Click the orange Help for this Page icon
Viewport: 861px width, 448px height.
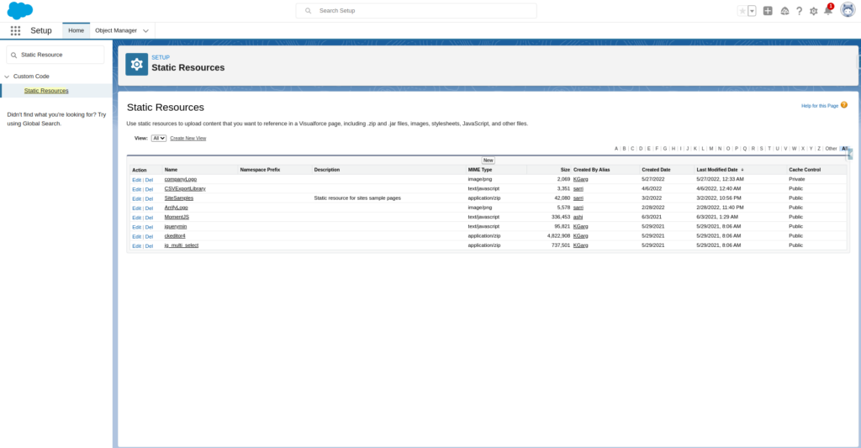point(844,105)
